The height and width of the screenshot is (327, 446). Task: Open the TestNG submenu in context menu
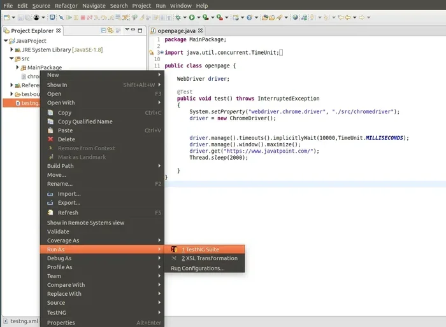coord(102,312)
